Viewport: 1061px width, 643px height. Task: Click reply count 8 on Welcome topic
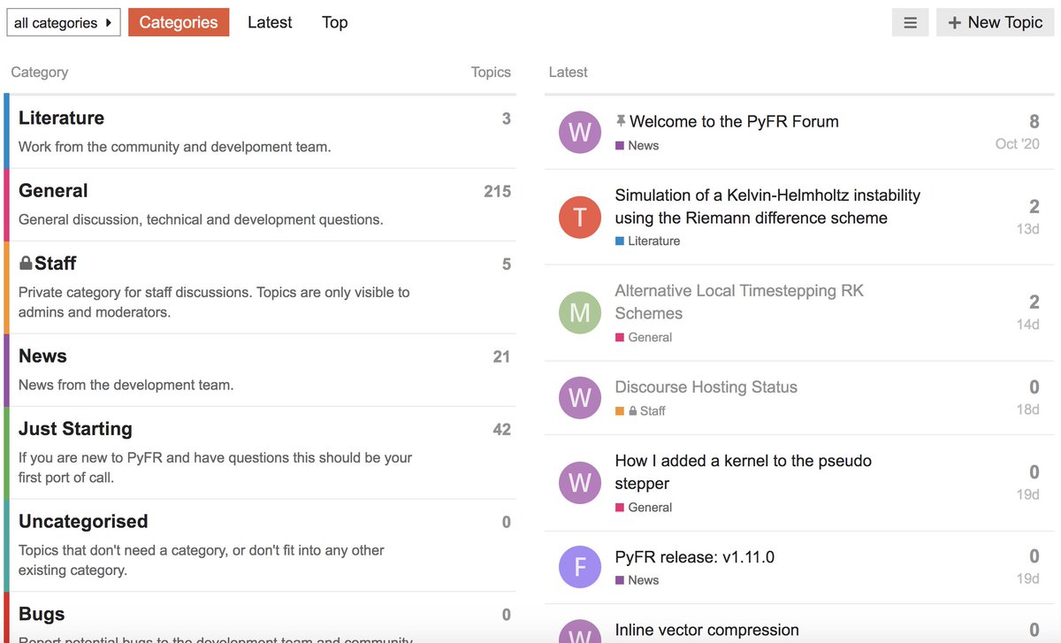[x=1034, y=121]
